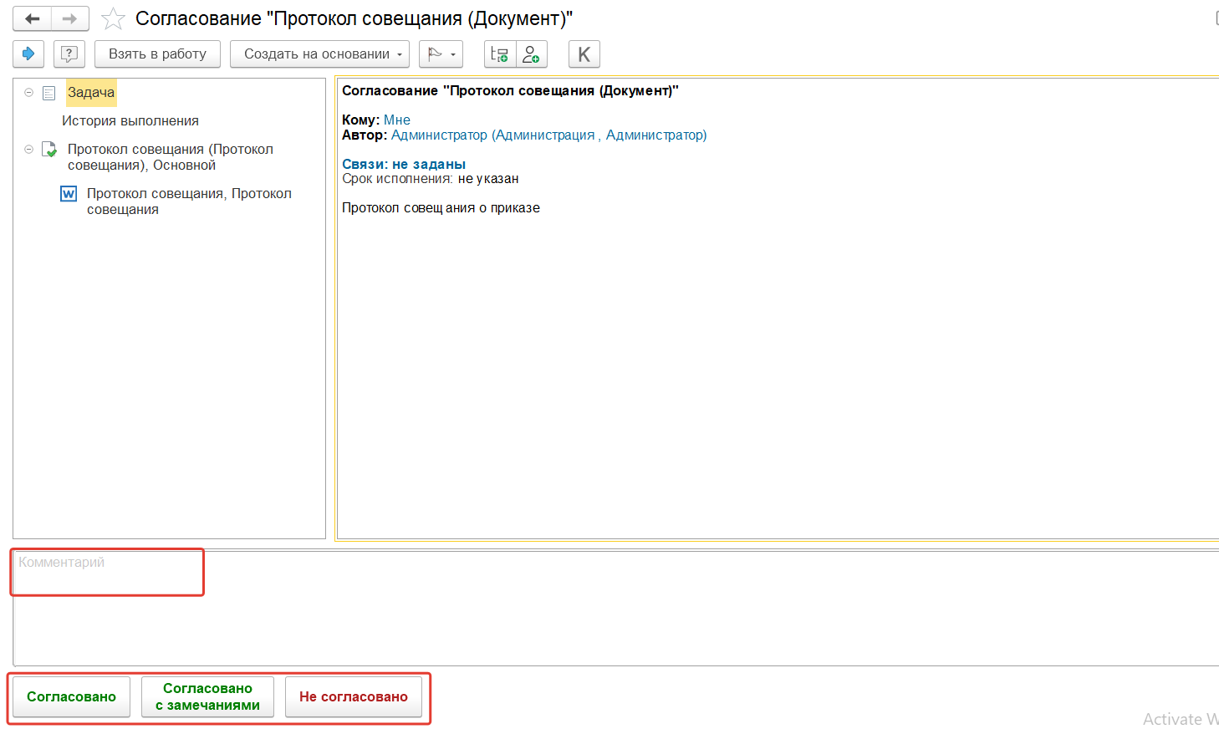Expand the Создать на основании dropdown
1219x729 pixels.
pos(319,54)
